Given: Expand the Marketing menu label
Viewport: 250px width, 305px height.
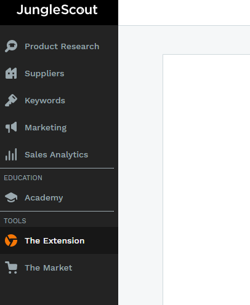Looking at the screenshot, I should [x=46, y=128].
